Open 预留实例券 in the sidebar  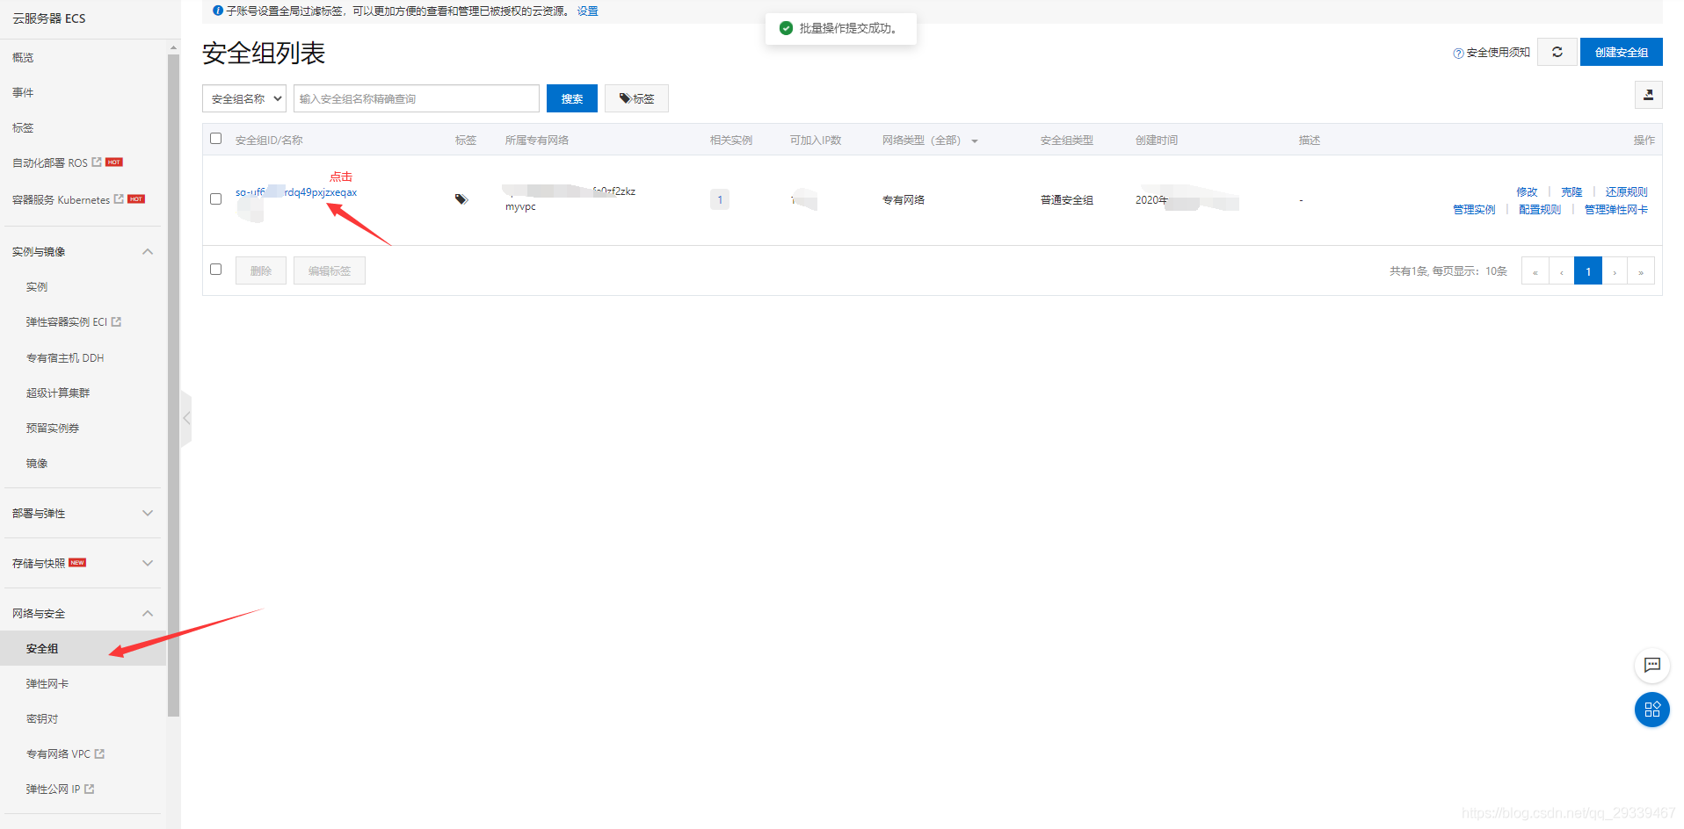click(53, 429)
